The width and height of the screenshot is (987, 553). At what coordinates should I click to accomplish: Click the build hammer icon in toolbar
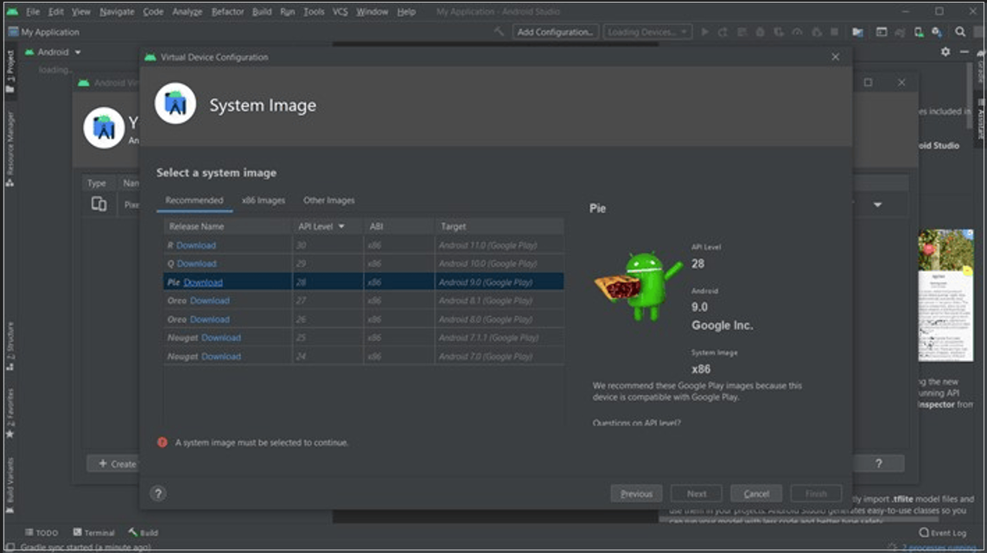coord(500,32)
